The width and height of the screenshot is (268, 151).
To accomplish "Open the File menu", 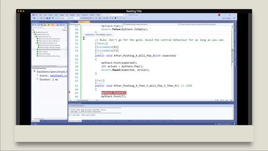I will tap(36, 15).
